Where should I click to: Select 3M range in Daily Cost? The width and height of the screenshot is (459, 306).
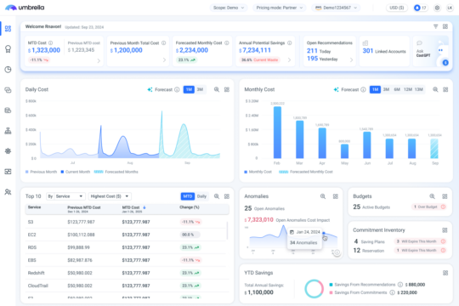coord(200,89)
